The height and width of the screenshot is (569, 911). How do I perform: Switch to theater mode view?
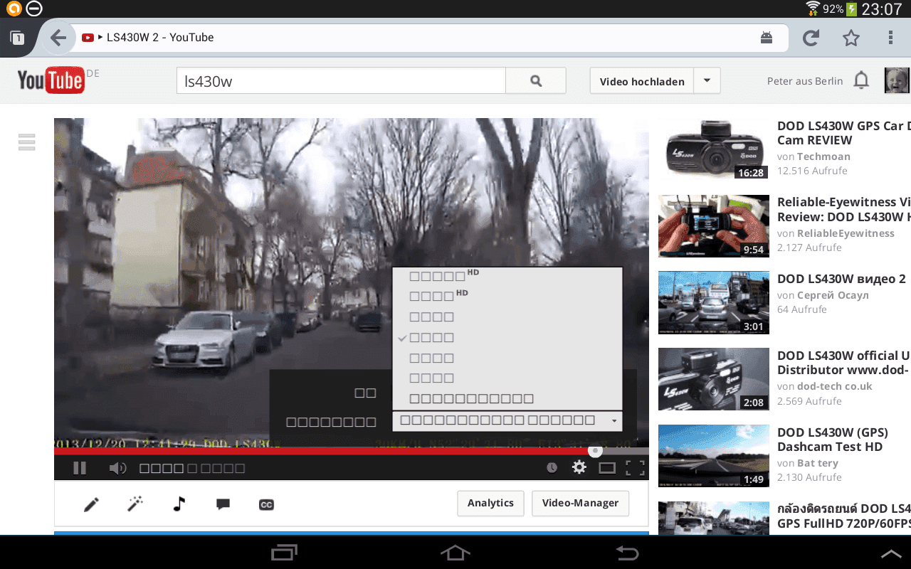pyautogui.click(x=607, y=468)
